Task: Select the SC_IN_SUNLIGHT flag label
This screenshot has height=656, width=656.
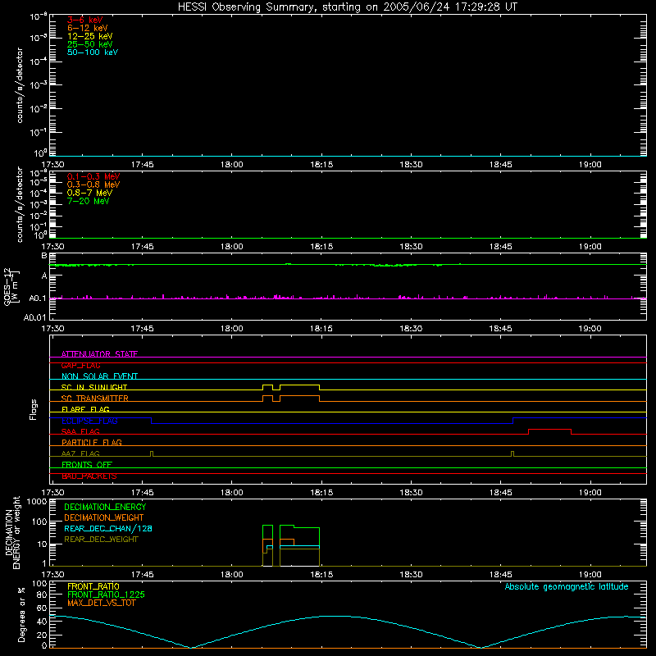Action: [93, 387]
